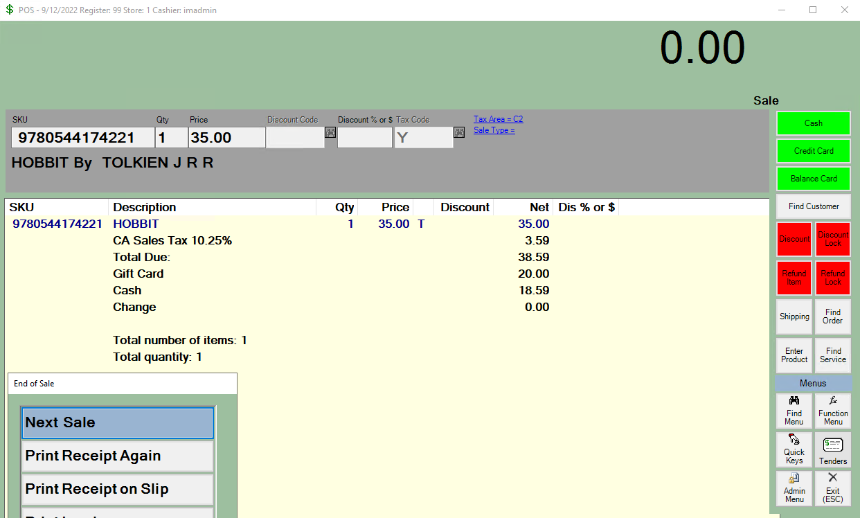Open the Quick Keys button

coord(794,449)
